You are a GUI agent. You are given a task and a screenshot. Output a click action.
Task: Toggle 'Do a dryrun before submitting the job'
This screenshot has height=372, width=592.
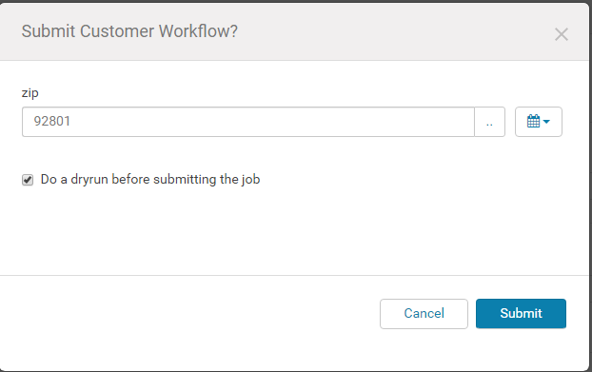pyautogui.click(x=28, y=180)
